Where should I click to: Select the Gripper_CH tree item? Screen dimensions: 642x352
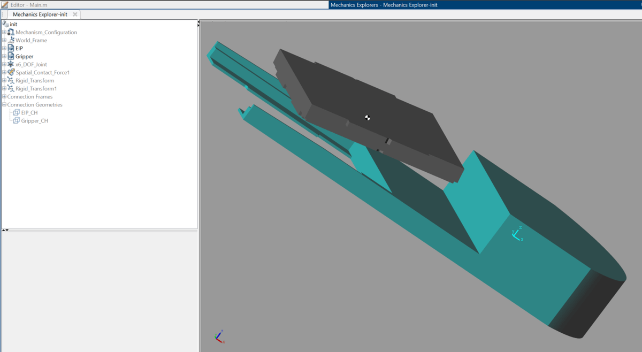point(34,120)
